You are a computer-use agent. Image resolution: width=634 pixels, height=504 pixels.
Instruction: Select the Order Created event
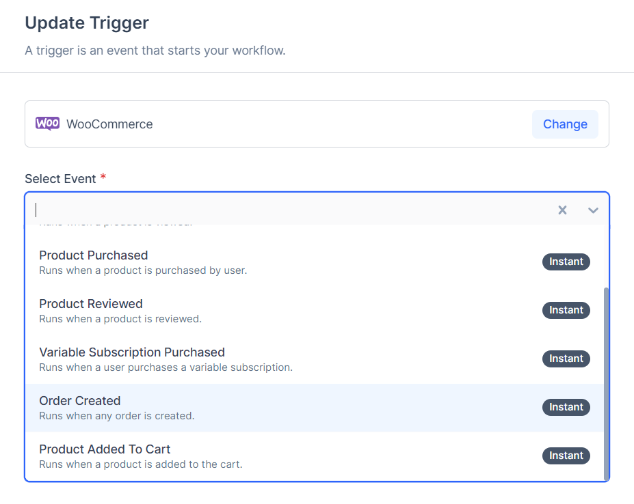coord(314,408)
